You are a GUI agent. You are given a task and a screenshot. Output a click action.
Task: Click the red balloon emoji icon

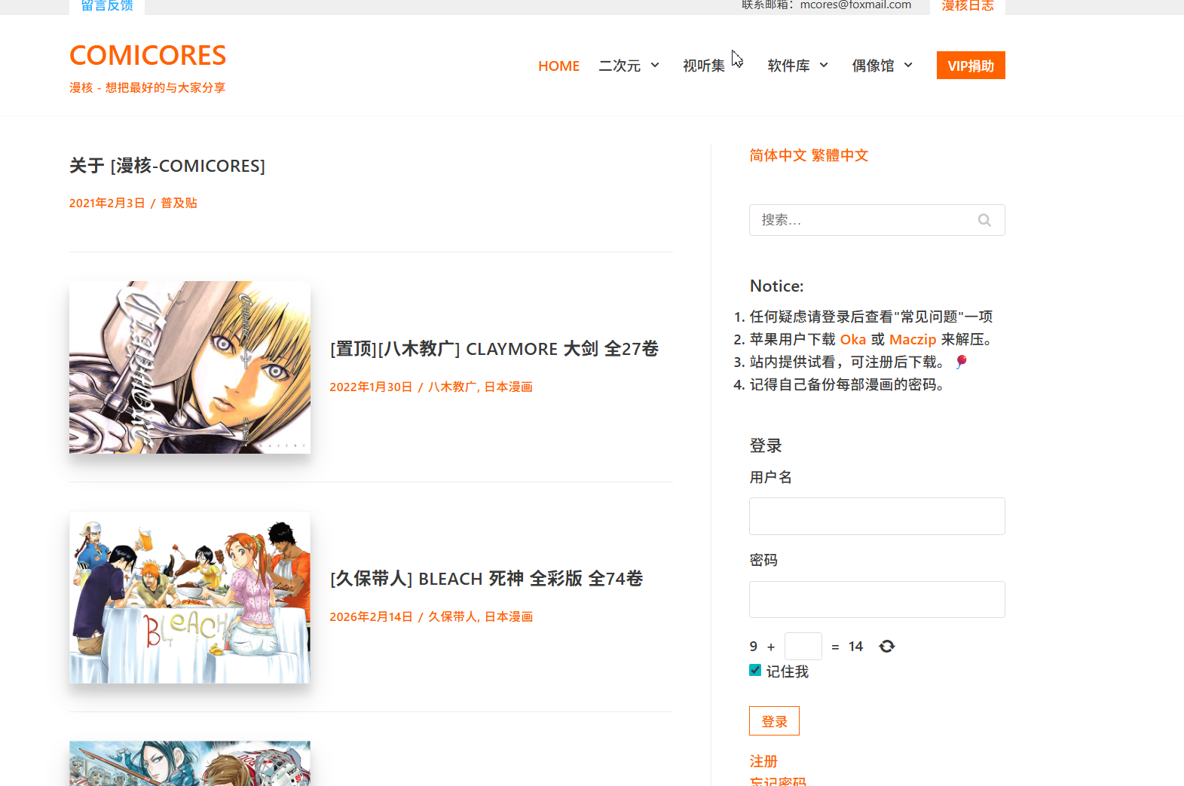pyautogui.click(x=961, y=362)
